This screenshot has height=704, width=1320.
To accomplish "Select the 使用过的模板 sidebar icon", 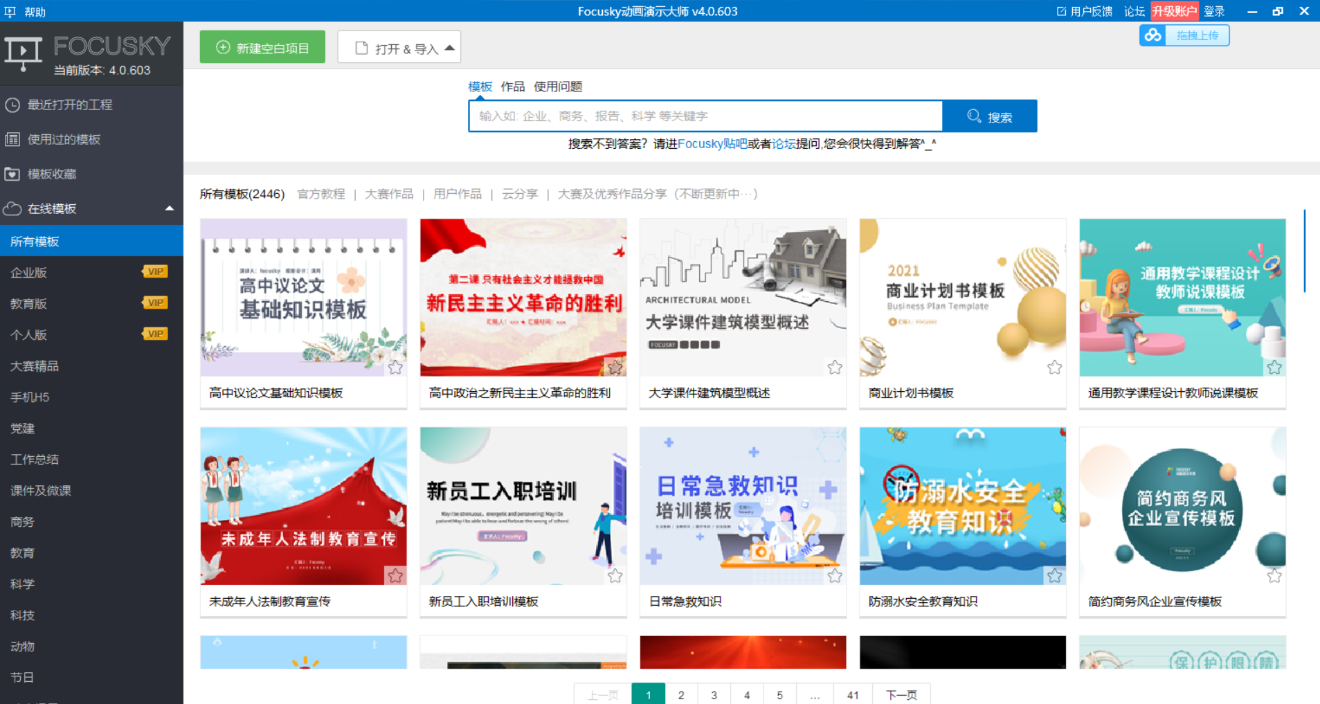I will (x=12, y=139).
